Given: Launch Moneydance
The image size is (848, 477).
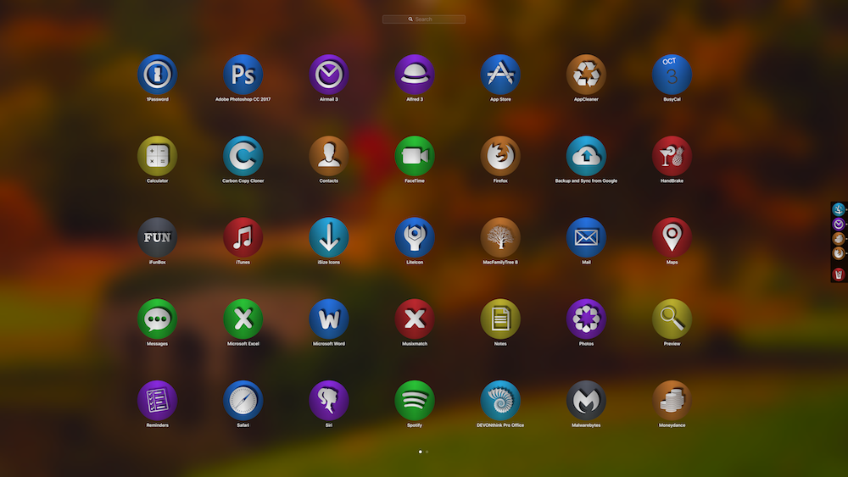Looking at the screenshot, I should (672, 401).
